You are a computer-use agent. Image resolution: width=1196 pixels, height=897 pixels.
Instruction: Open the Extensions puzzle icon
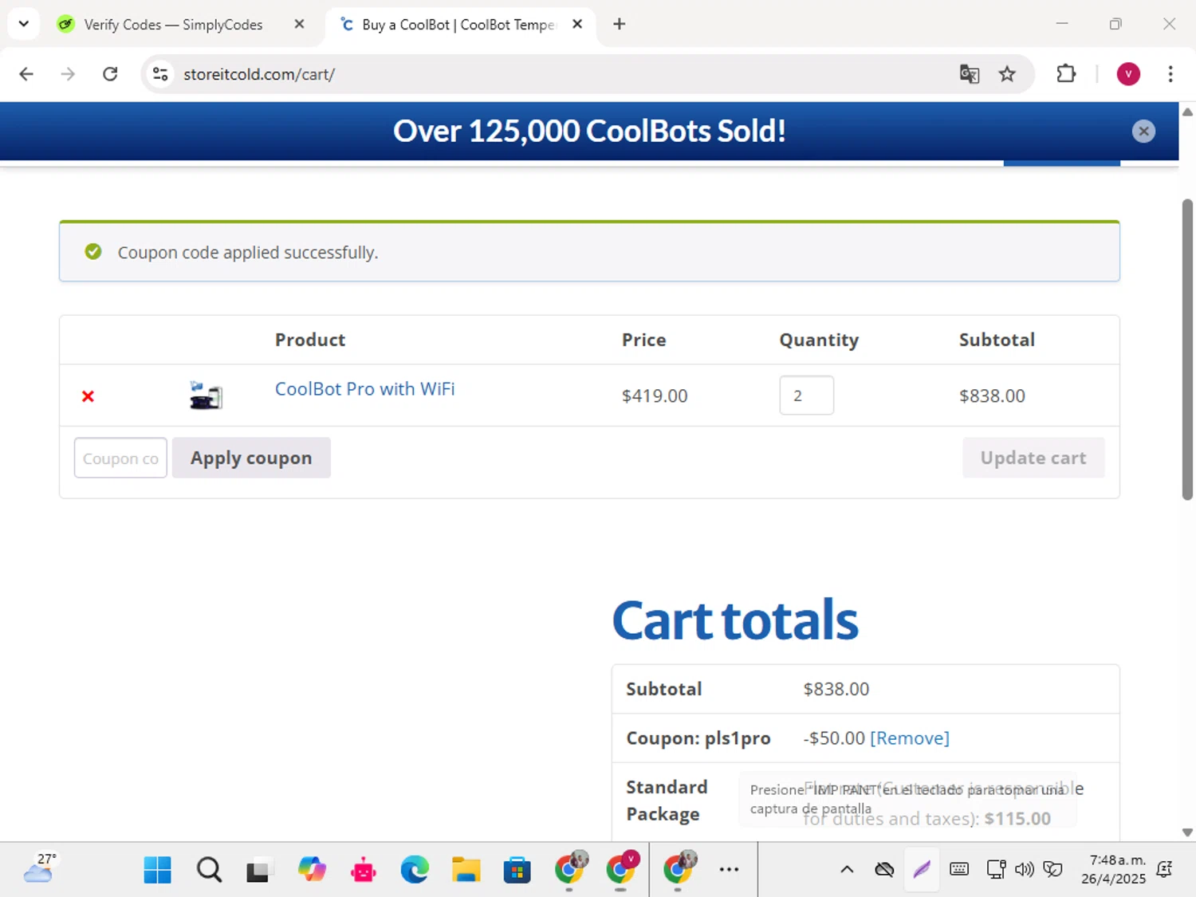[x=1066, y=74]
